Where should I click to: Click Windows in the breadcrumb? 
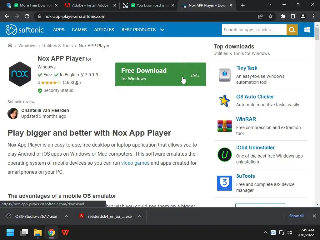point(27,46)
